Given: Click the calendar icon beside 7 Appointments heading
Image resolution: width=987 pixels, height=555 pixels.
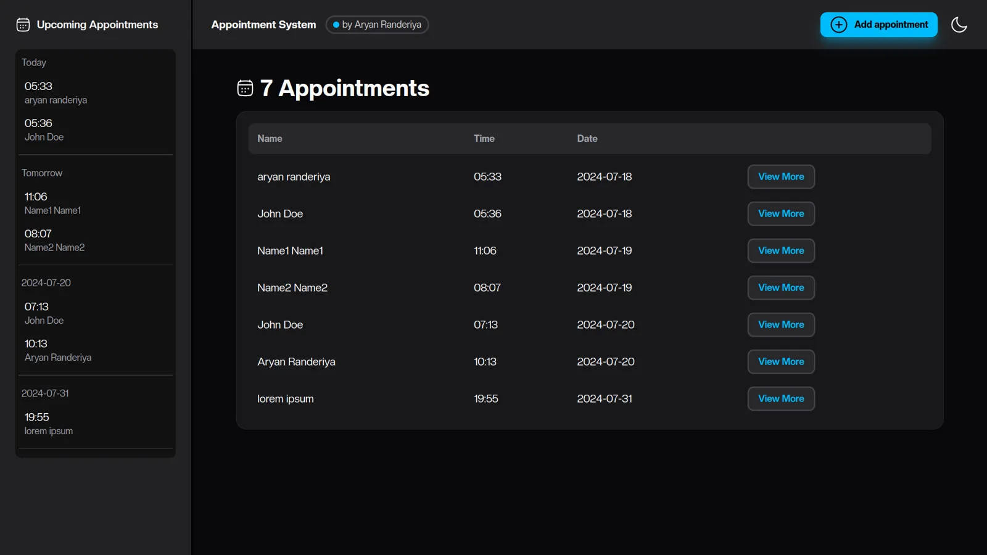Looking at the screenshot, I should click(245, 88).
